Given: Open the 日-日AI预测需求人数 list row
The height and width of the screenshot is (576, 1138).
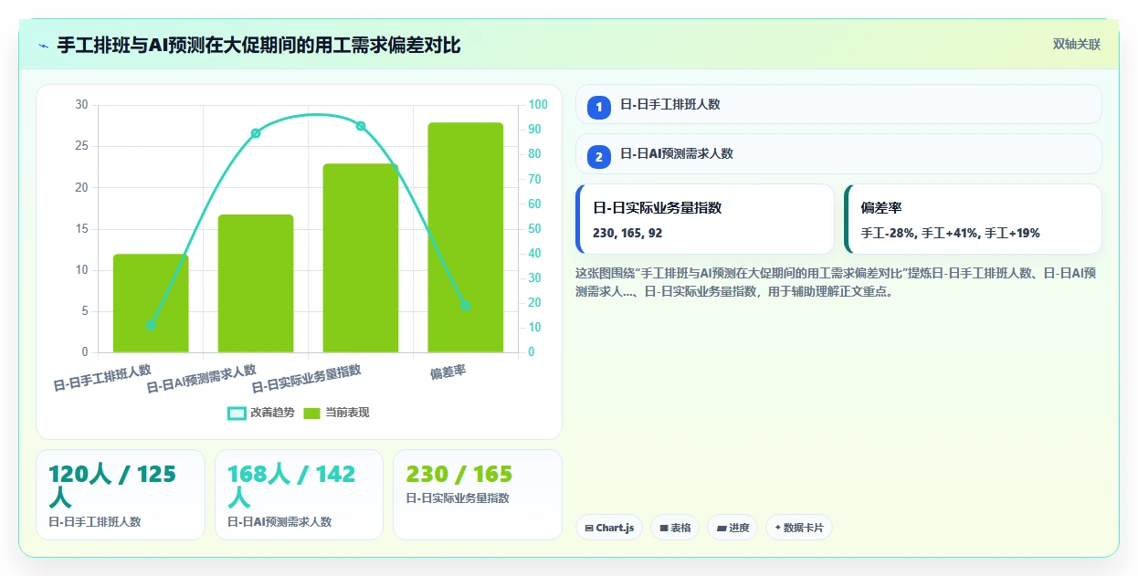Looking at the screenshot, I should point(838,153).
